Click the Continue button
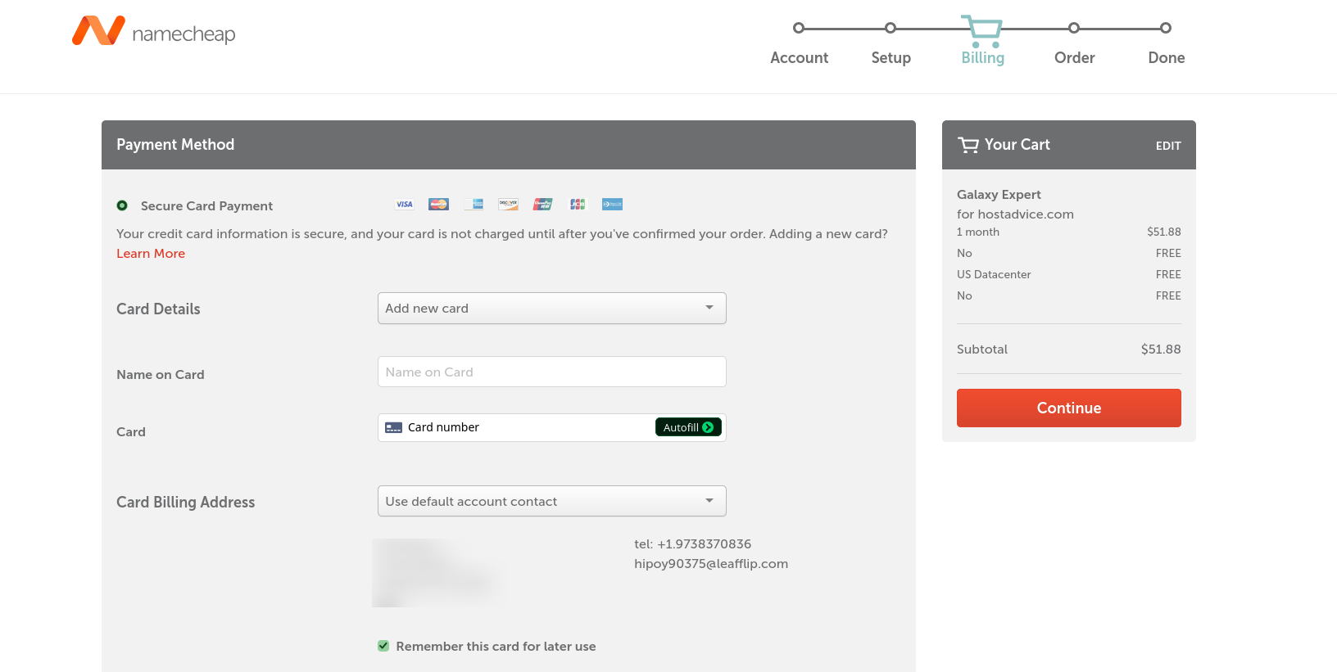Viewport: 1337px width, 672px height. 1069,408
